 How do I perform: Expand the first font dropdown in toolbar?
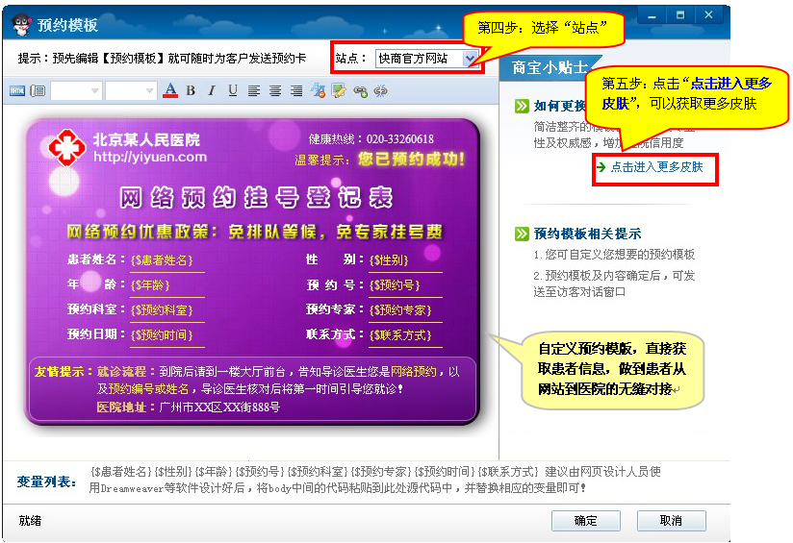tap(94, 91)
